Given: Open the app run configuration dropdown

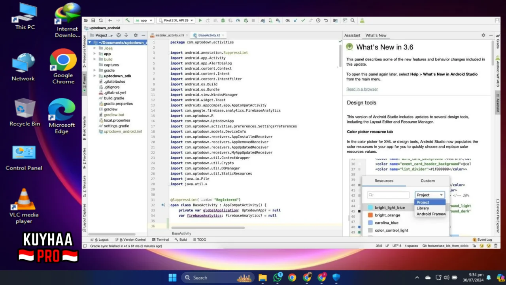Looking at the screenshot, I should click(144, 20).
